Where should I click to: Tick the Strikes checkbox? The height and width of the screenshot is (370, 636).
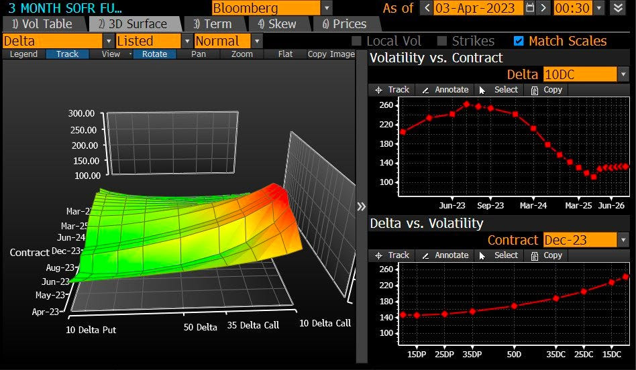442,41
